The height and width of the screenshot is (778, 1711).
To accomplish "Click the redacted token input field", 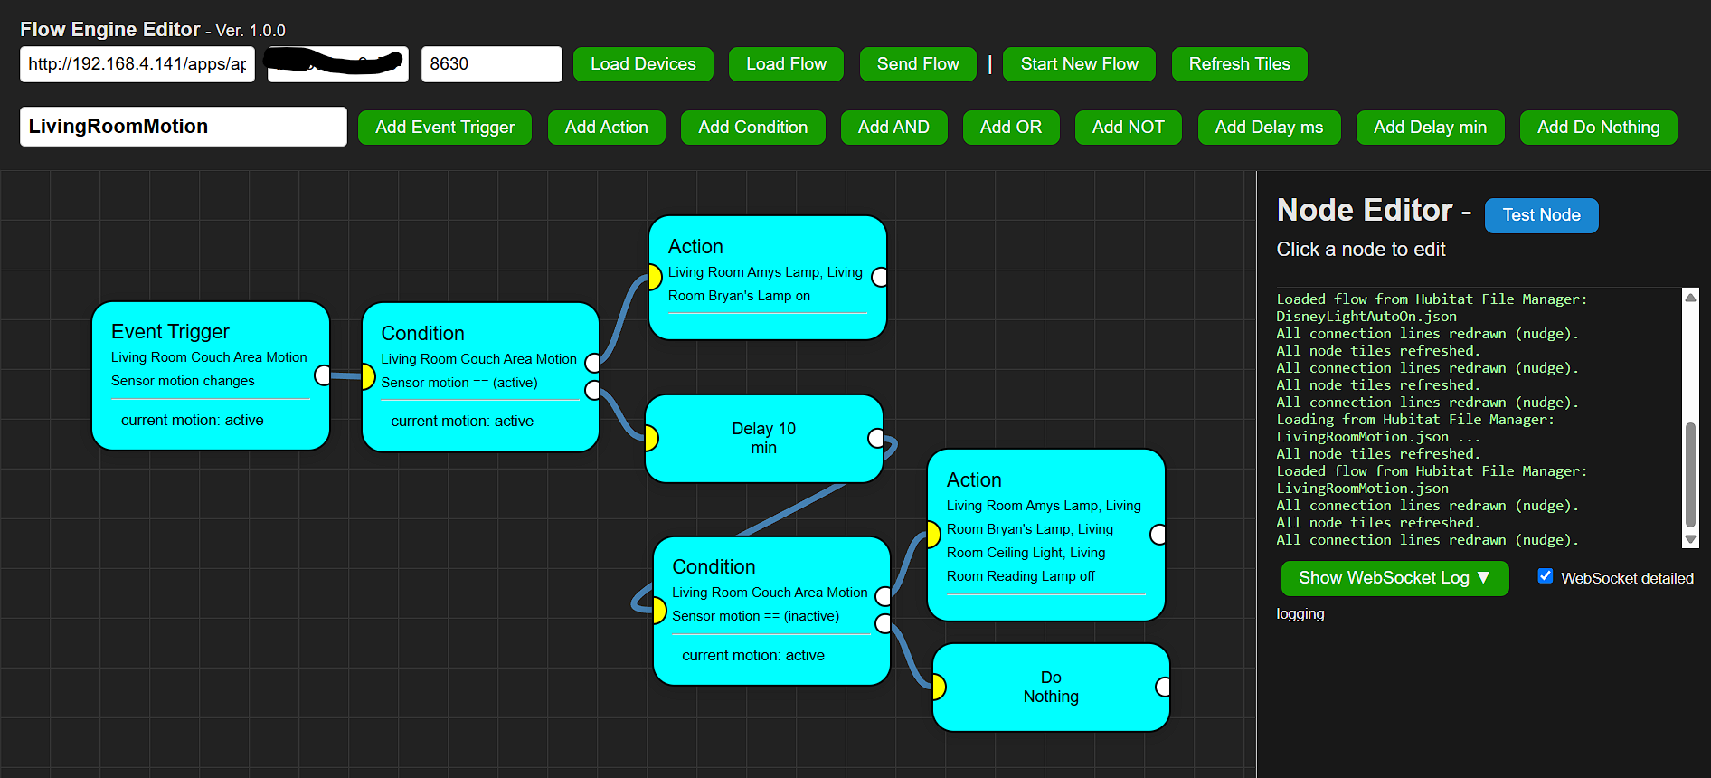I will 338,64.
